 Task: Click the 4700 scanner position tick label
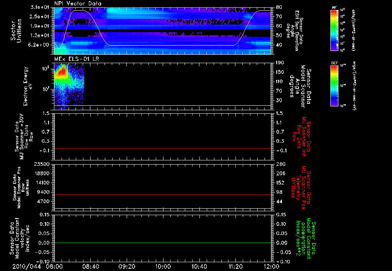point(44,201)
